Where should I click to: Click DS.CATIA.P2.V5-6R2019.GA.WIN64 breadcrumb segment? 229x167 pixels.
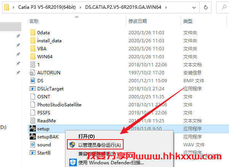point(123,7)
